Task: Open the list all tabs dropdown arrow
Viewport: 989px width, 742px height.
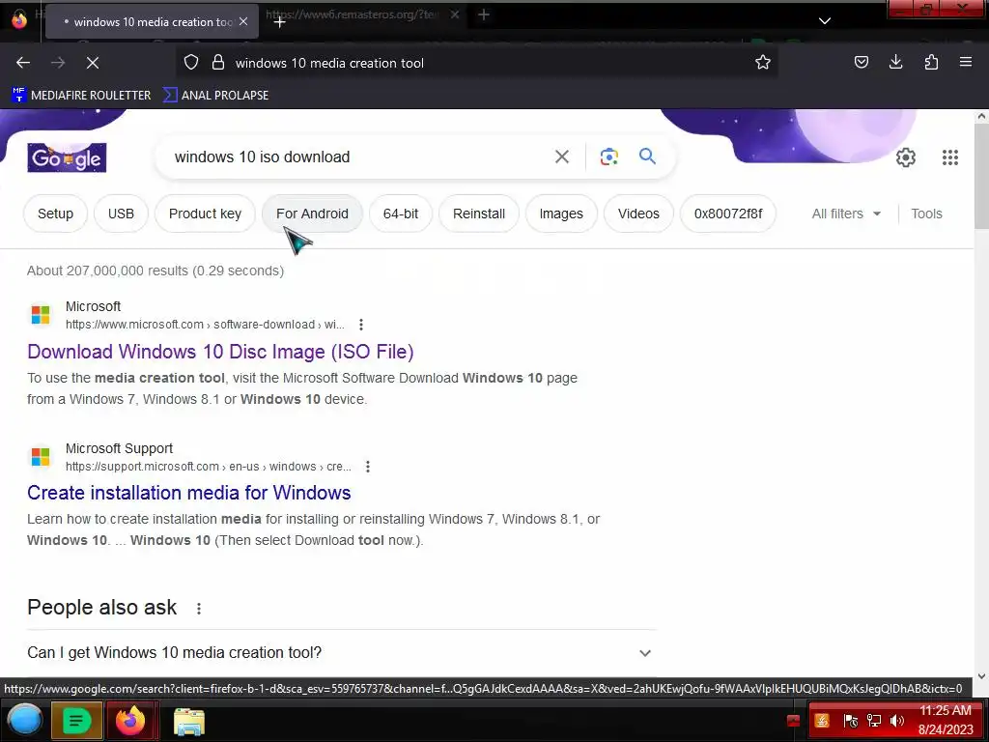Action: (x=825, y=21)
